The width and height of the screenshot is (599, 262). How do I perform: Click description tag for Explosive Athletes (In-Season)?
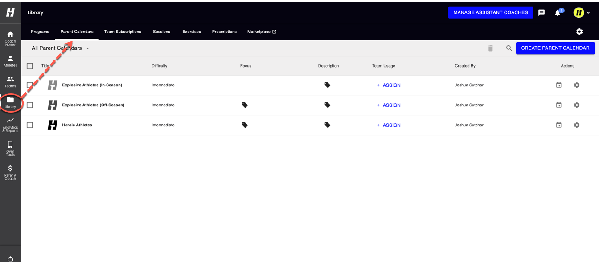pyautogui.click(x=328, y=85)
